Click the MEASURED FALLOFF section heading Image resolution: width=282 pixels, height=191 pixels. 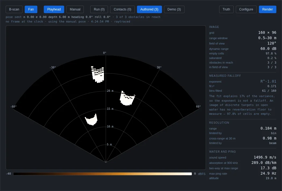tap(225, 76)
